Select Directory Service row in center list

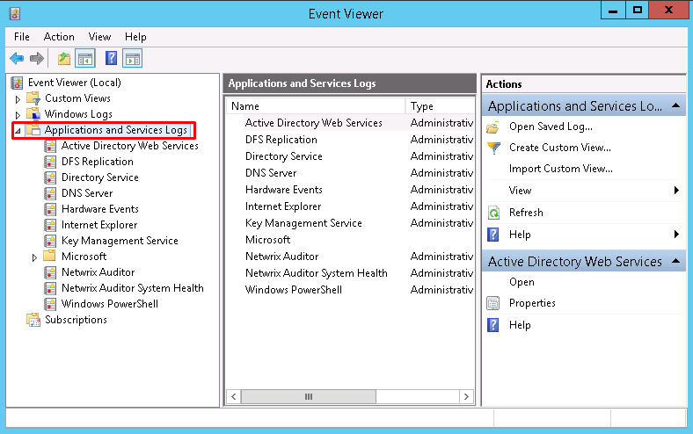[351, 156]
